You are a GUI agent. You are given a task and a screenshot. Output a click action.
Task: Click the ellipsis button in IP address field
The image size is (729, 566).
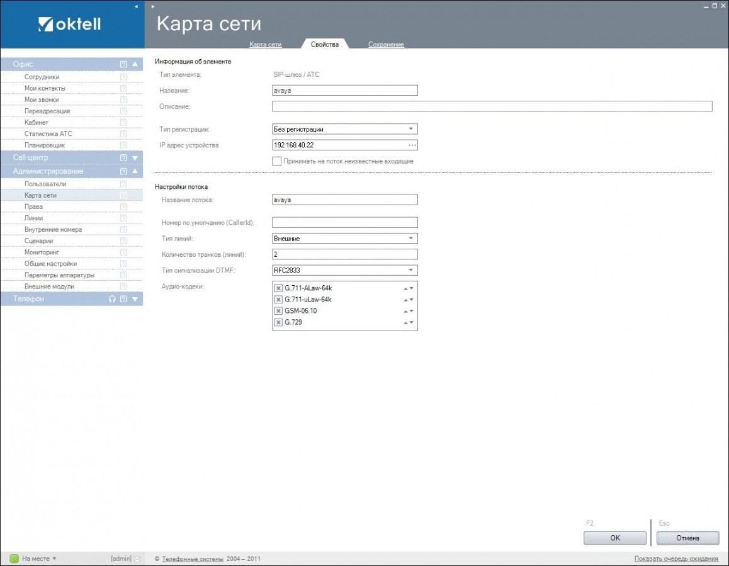[412, 145]
